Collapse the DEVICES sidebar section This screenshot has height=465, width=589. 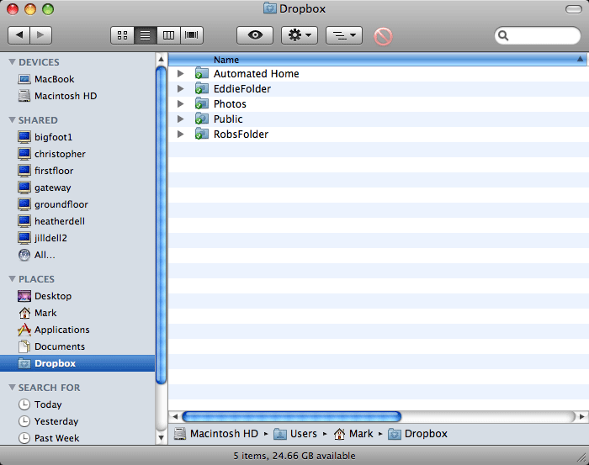coord(12,62)
